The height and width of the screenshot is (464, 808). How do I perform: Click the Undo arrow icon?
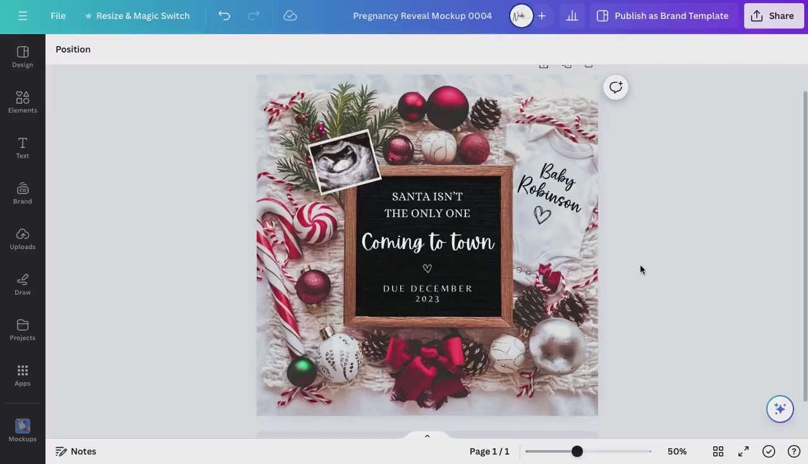pyautogui.click(x=224, y=16)
